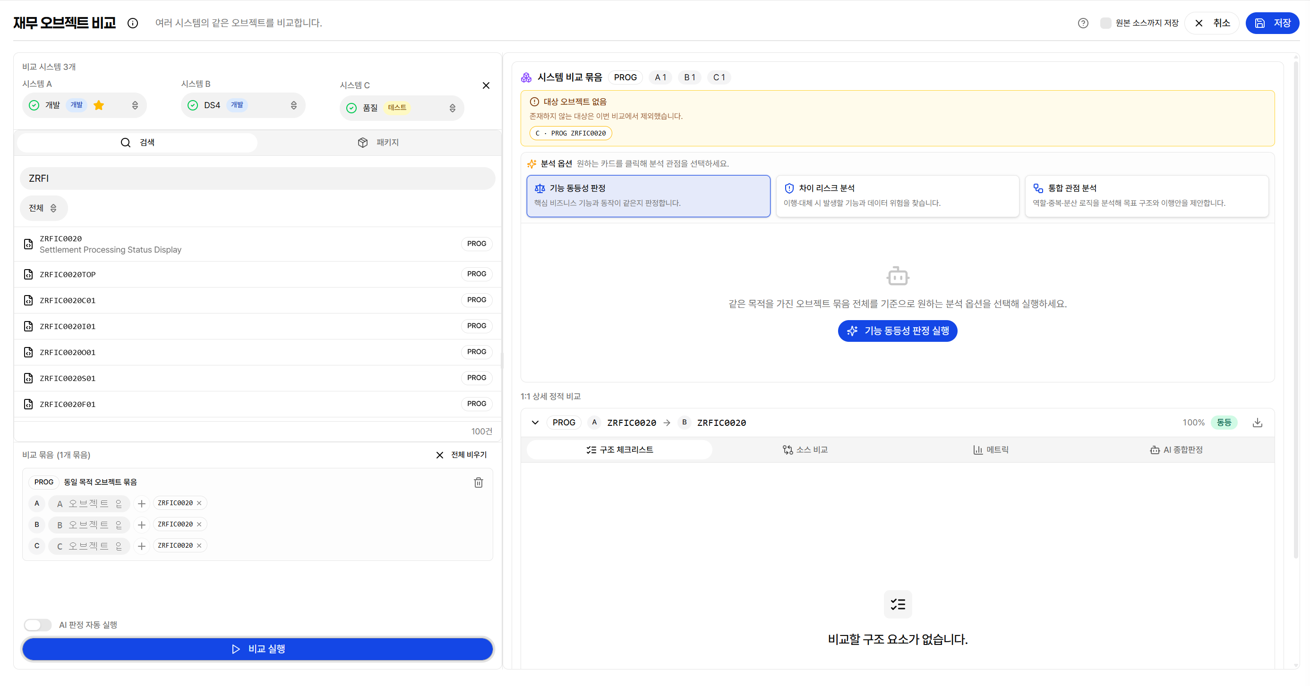Open the 메트릭 tab
This screenshot has height=686, width=1310.
[991, 450]
